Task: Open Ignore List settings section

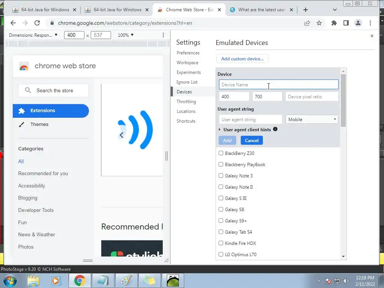Action: click(187, 82)
